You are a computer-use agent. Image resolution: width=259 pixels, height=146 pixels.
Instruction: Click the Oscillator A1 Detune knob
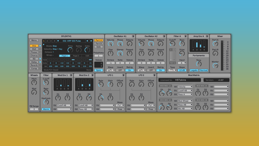[129, 44]
